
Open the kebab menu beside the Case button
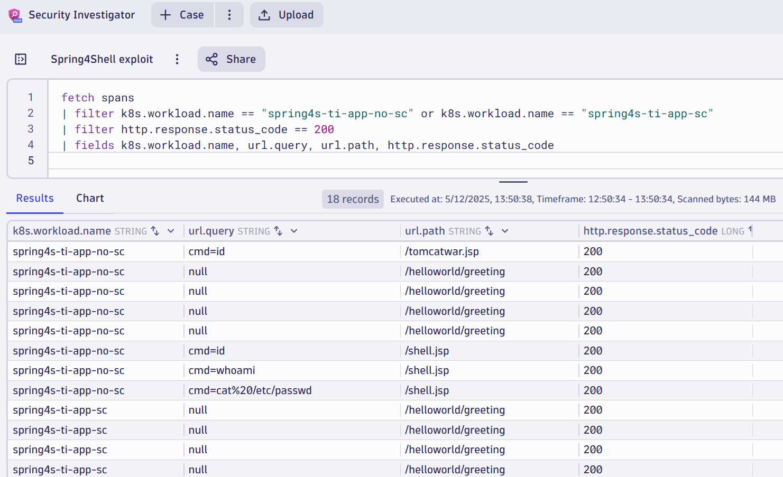[229, 15]
